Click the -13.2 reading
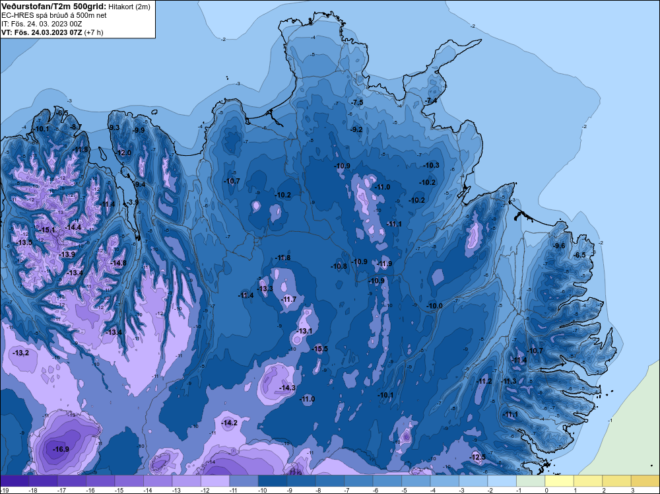The image size is (660, 494). tap(21, 353)
